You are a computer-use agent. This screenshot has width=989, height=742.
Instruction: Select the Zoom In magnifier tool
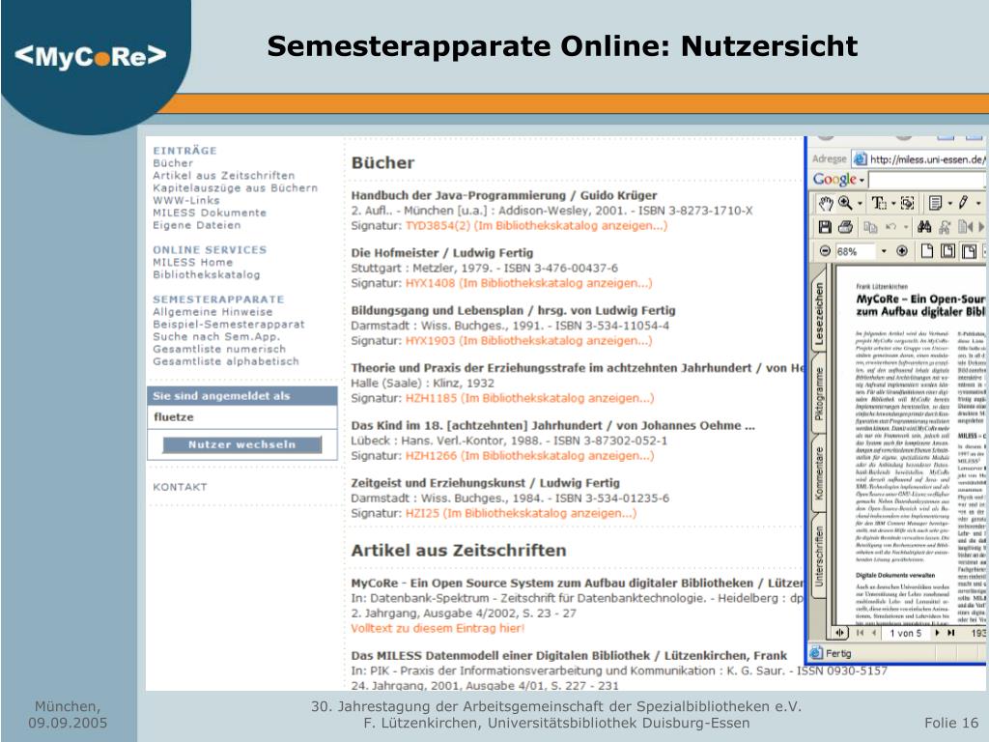pos(845,203)
